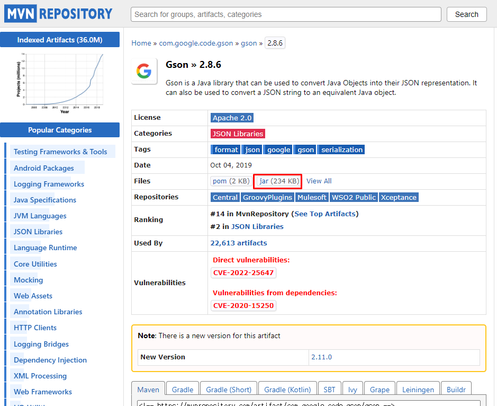Open Java Specifications category
497x406 pixels.
pos(44,200)
